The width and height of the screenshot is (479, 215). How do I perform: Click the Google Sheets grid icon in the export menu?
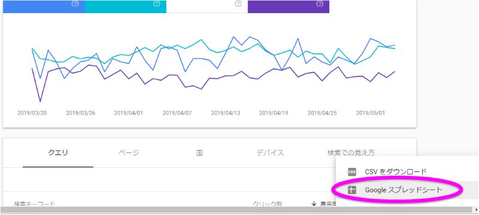pos(352,191)
